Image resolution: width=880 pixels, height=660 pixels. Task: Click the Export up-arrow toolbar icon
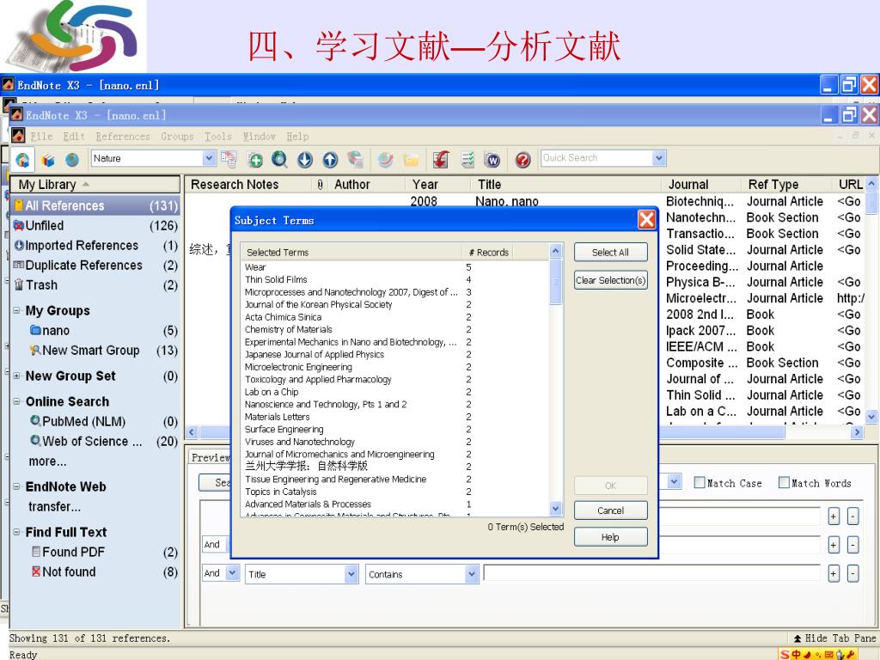click(x=330, y=160)
